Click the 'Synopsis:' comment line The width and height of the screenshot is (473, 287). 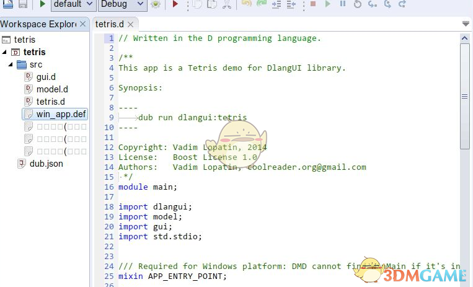(140, 88)
